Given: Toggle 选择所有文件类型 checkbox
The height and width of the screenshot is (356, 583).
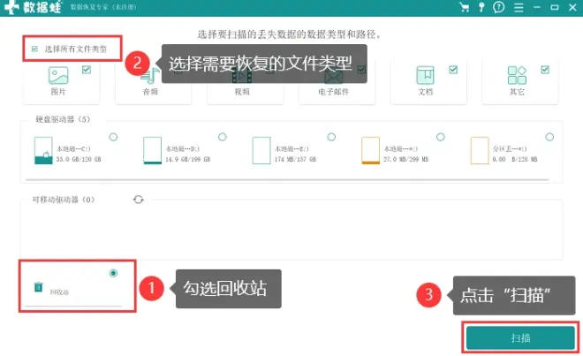Looking at the screenshot, I should [x=34, y=49].
